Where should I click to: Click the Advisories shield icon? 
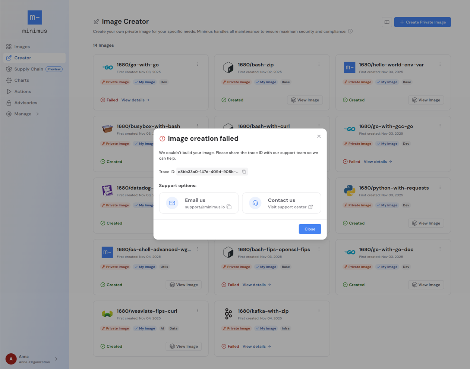click(8, 103)
